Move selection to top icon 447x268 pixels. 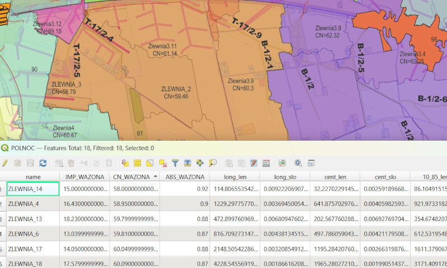(188, 163)
